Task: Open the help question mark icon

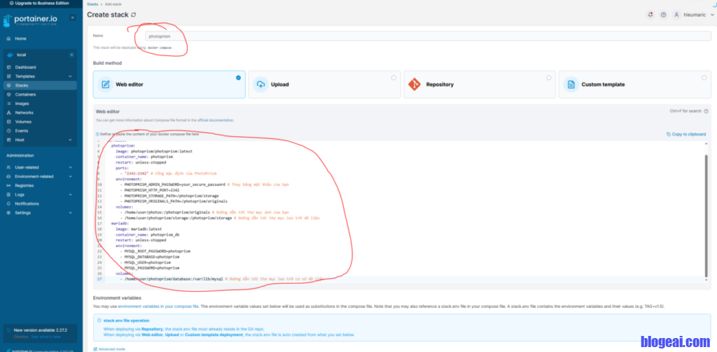Action: pos(663,15)
